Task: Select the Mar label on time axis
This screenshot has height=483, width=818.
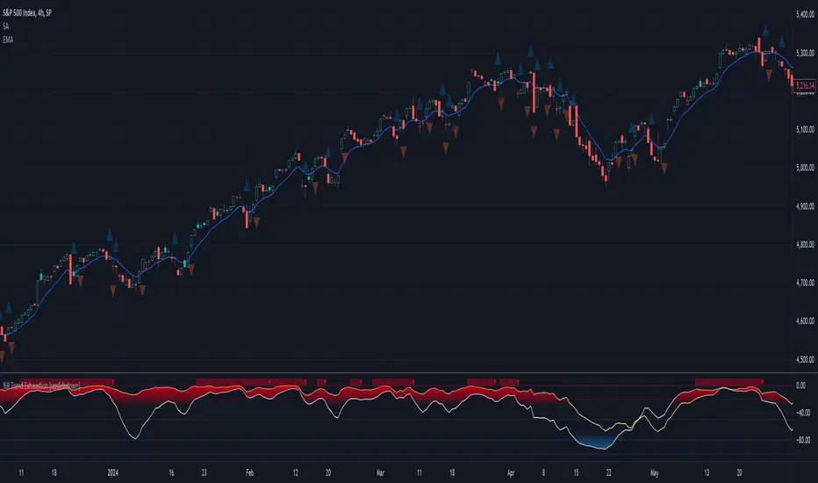Action: 380,473
